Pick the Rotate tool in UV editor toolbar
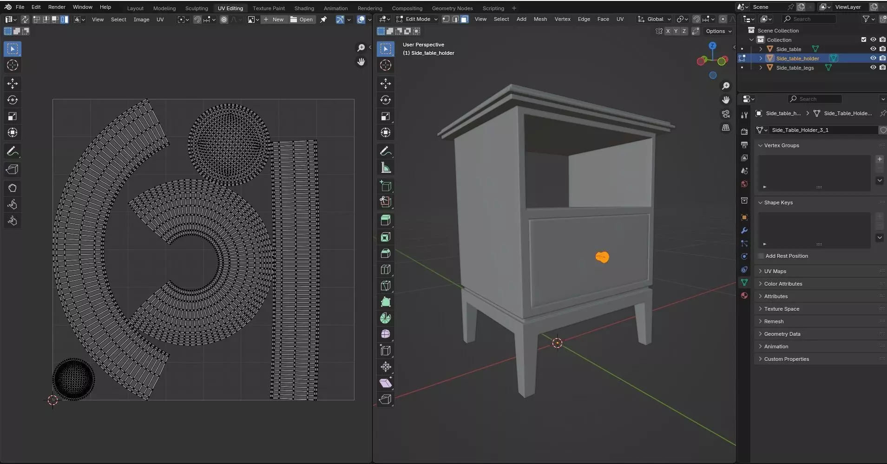This screenshot has width=887, height=464. pyautogui.click(x=13, y=100)
